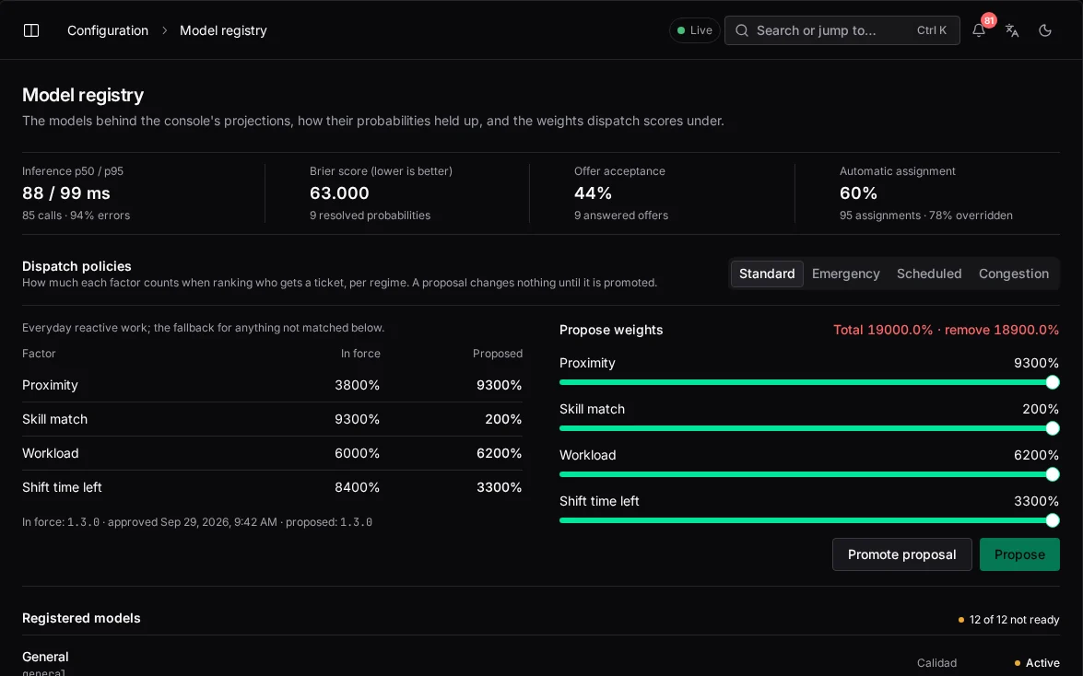Click the General model row
The image size is (1083, 676).
pos(541,662)
